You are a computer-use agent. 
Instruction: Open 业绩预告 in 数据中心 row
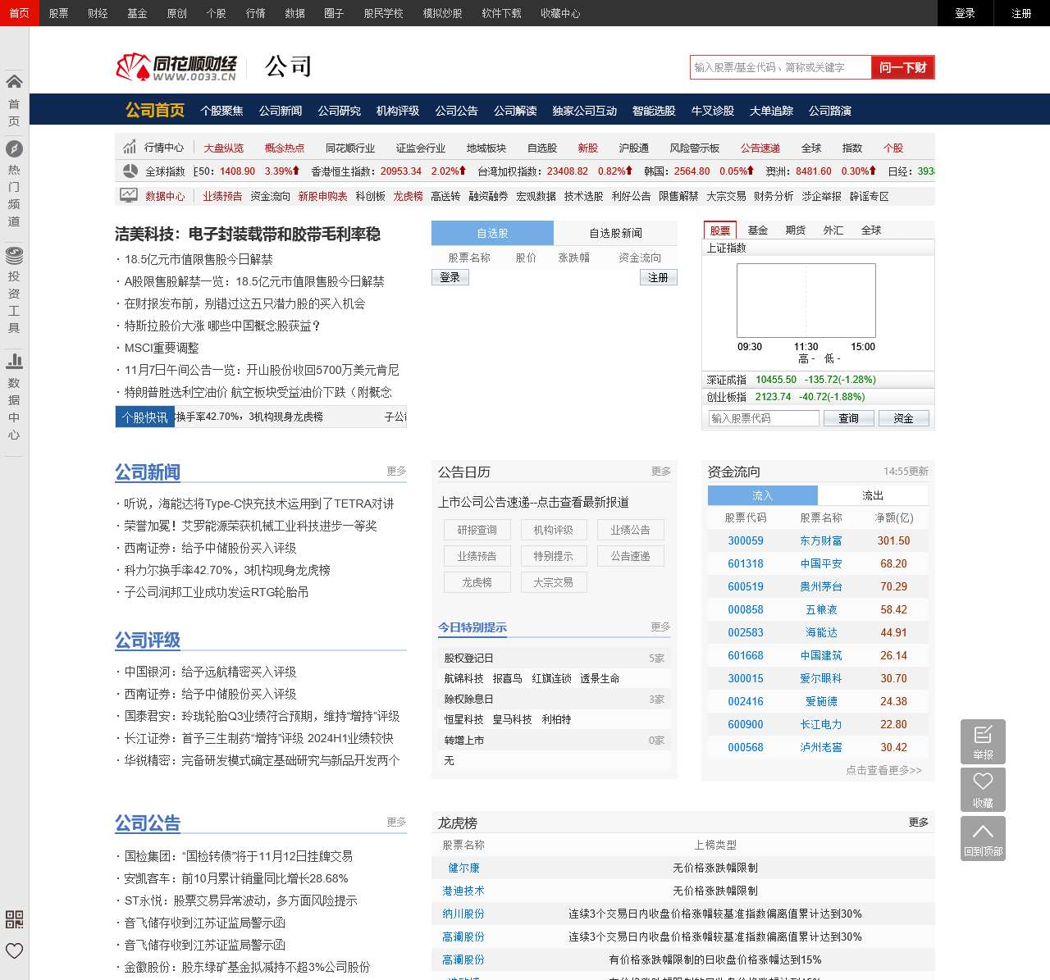pos(222,196)
